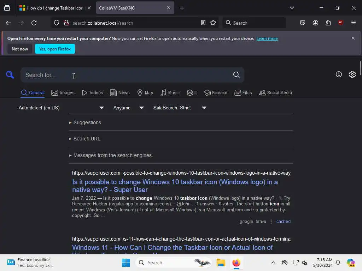Open 'Is it possible to change Windows 10 taskbar icon' result
The width and height of the screenshot is (362, 271).
click(x=175, y=186)
